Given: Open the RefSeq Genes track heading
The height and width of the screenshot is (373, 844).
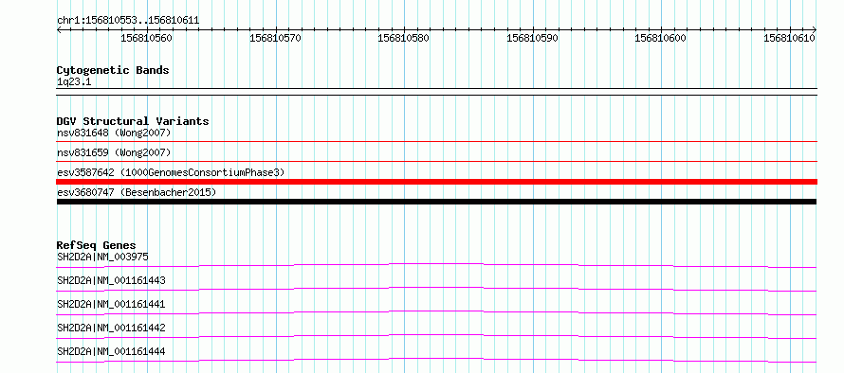Looking at the screenshot, I should pyautogui.click(x=97, y=245).
